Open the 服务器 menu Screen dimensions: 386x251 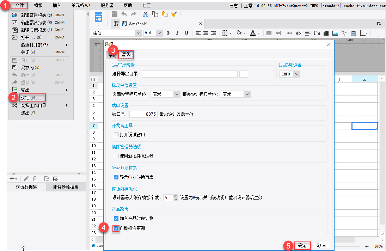[x=107, y=5]
